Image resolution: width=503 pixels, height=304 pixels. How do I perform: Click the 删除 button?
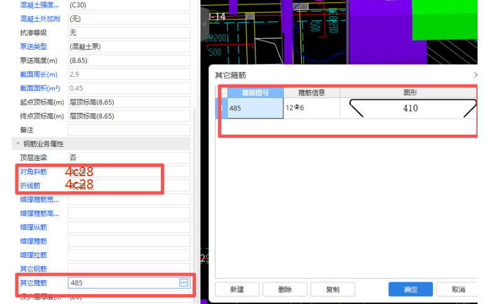(x=285, y=290)
